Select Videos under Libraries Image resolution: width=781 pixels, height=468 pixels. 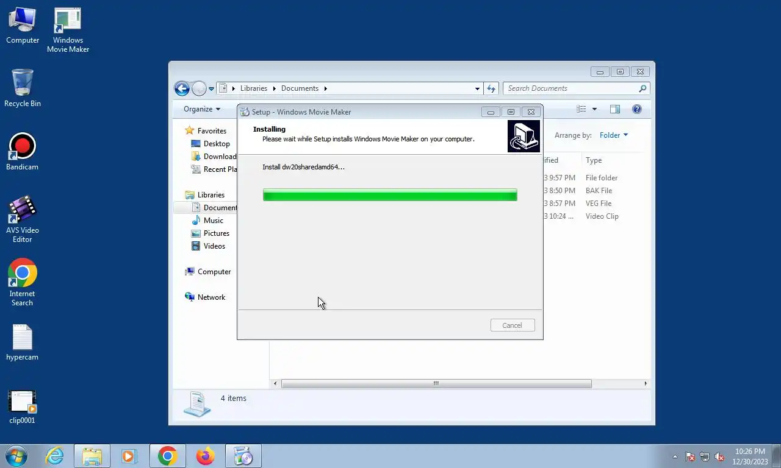coord(214,246)
